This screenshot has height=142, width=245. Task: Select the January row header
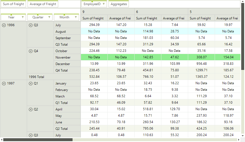tap(67, 83)
